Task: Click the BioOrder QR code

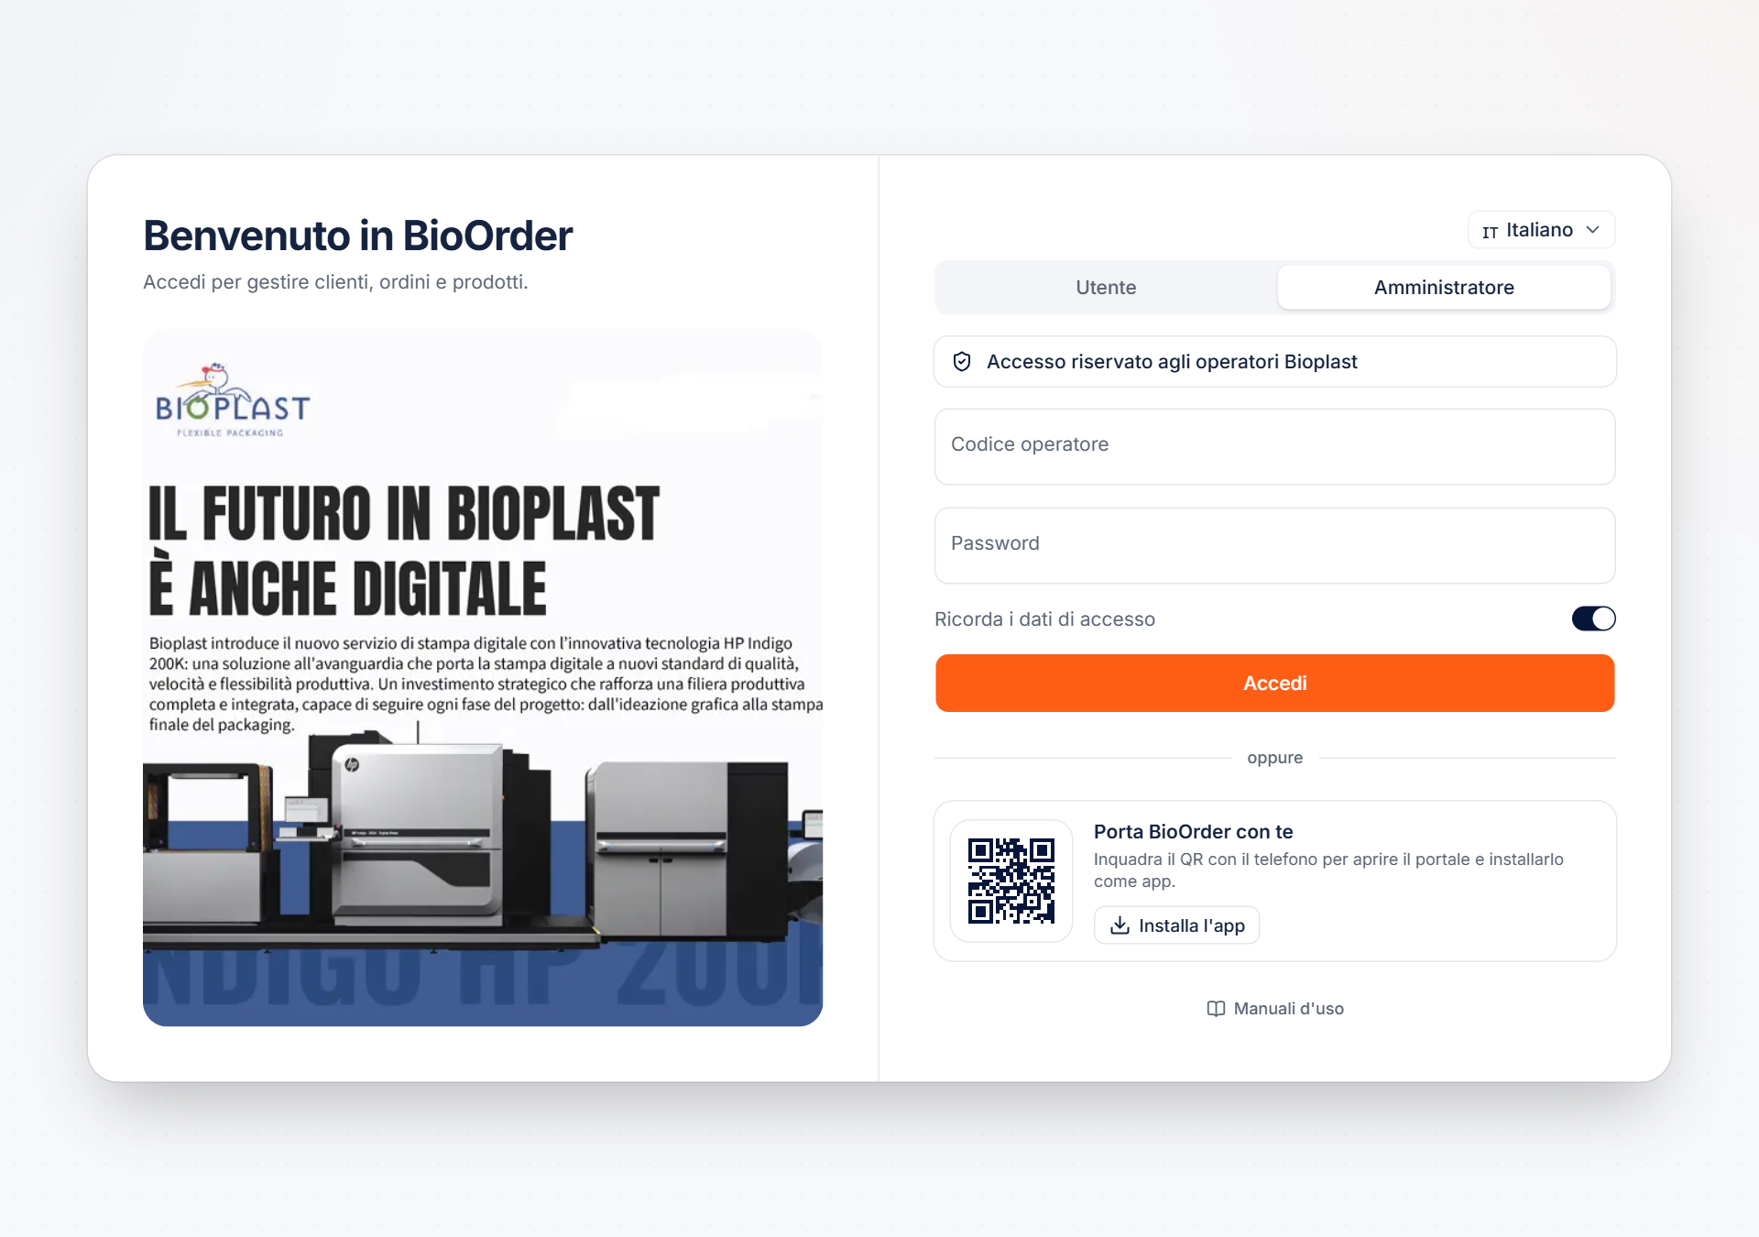Action: (1011, 881)
